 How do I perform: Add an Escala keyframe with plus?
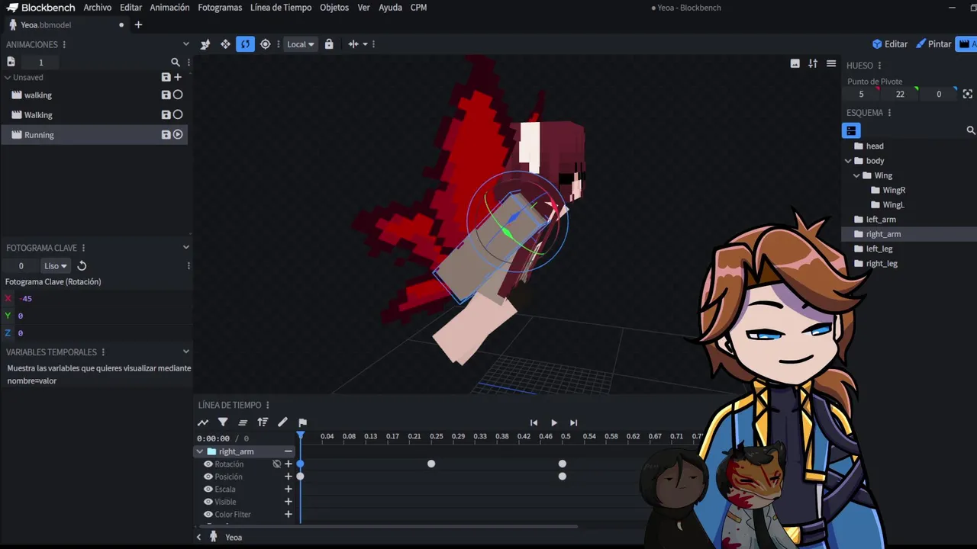click(289, 489)
